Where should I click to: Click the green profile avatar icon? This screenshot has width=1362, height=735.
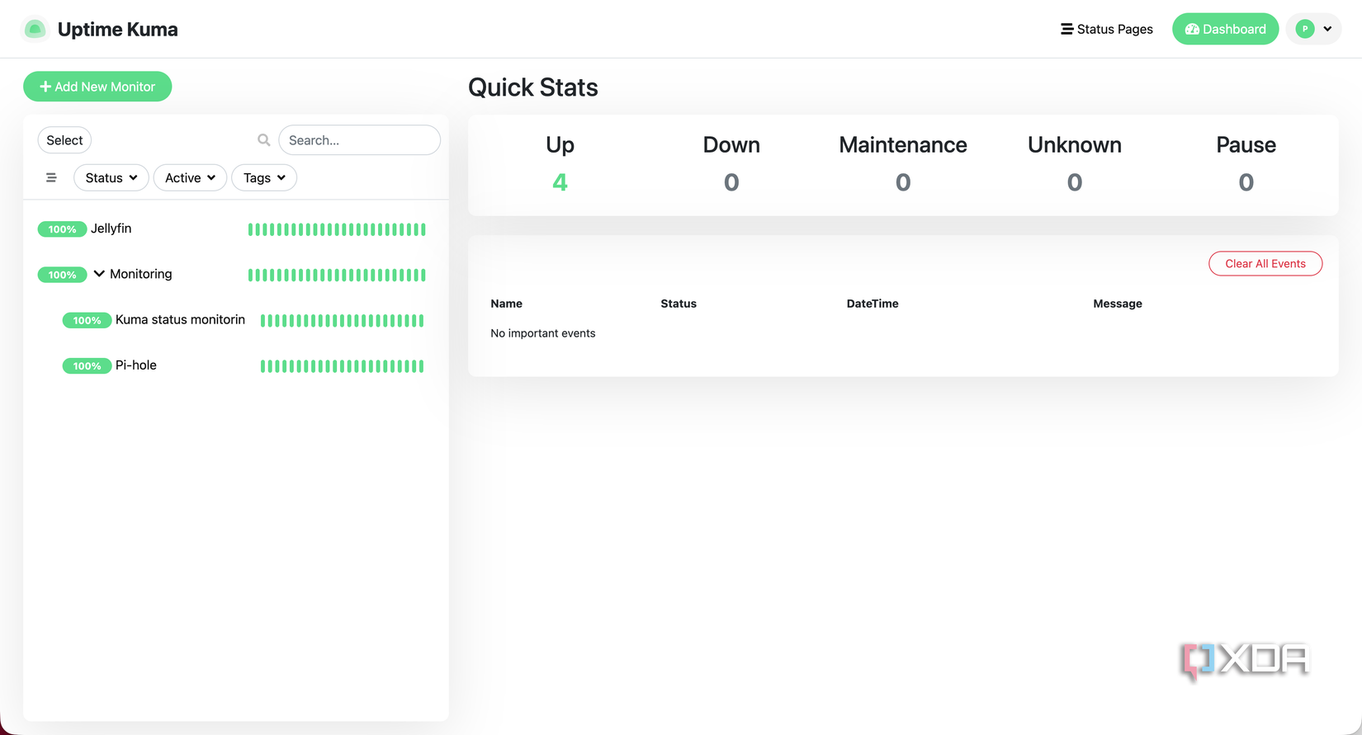1305,29
